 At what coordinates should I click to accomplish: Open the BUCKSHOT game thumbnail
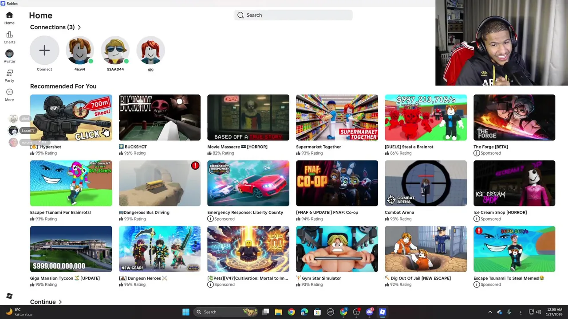[x=160, y=117]
